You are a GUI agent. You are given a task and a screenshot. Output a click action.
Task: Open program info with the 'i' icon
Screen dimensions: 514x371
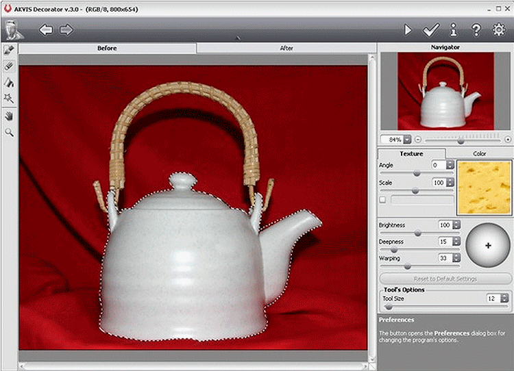click(453, 30)
